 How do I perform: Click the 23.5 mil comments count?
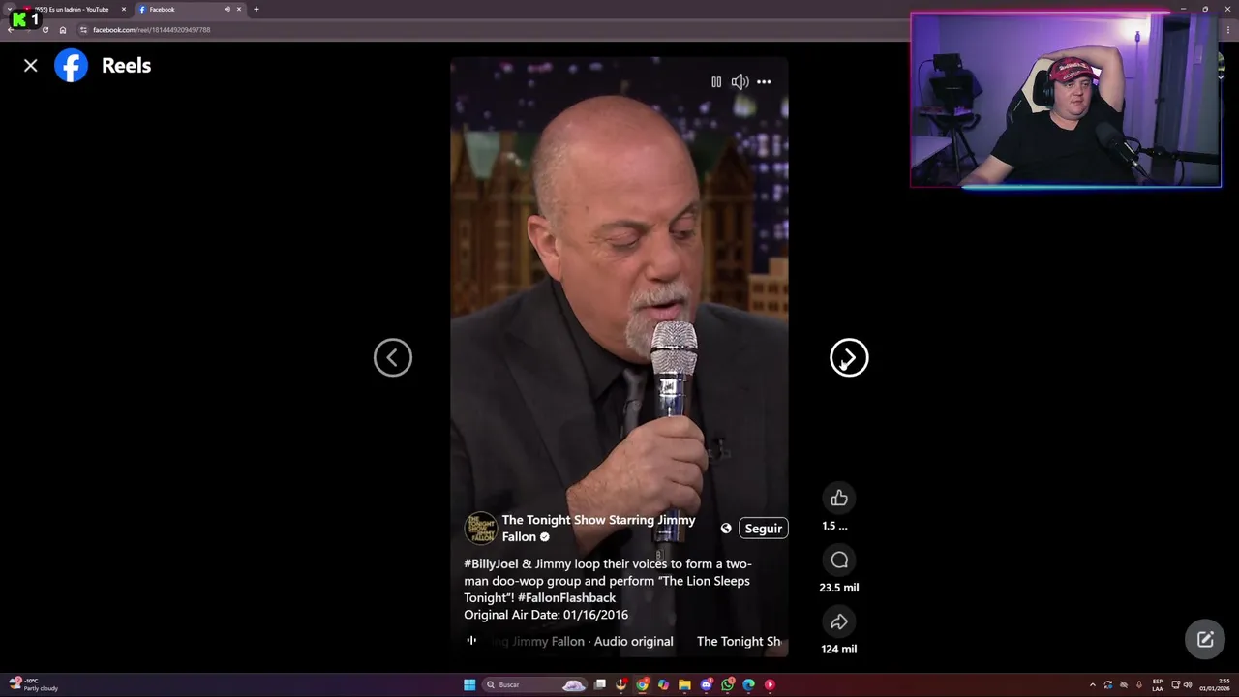coord(839,587)
